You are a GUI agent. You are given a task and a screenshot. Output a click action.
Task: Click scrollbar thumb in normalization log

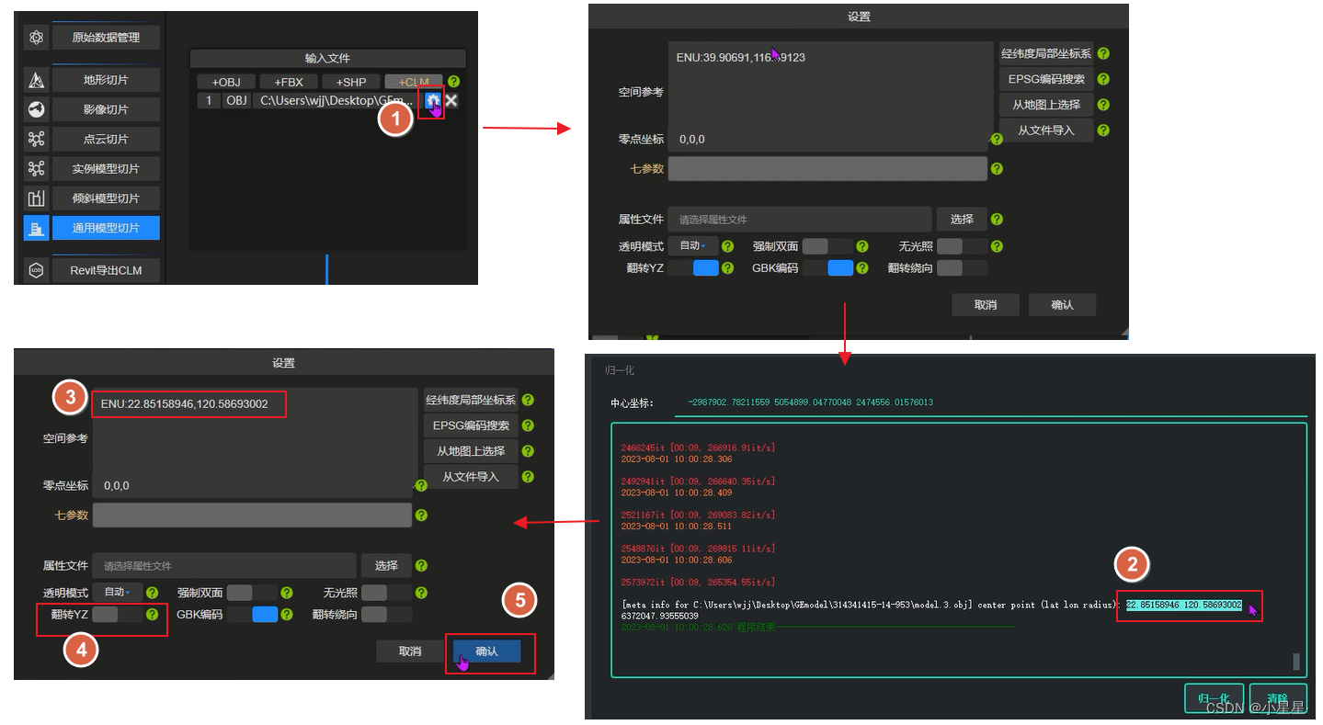point(1296,662)
